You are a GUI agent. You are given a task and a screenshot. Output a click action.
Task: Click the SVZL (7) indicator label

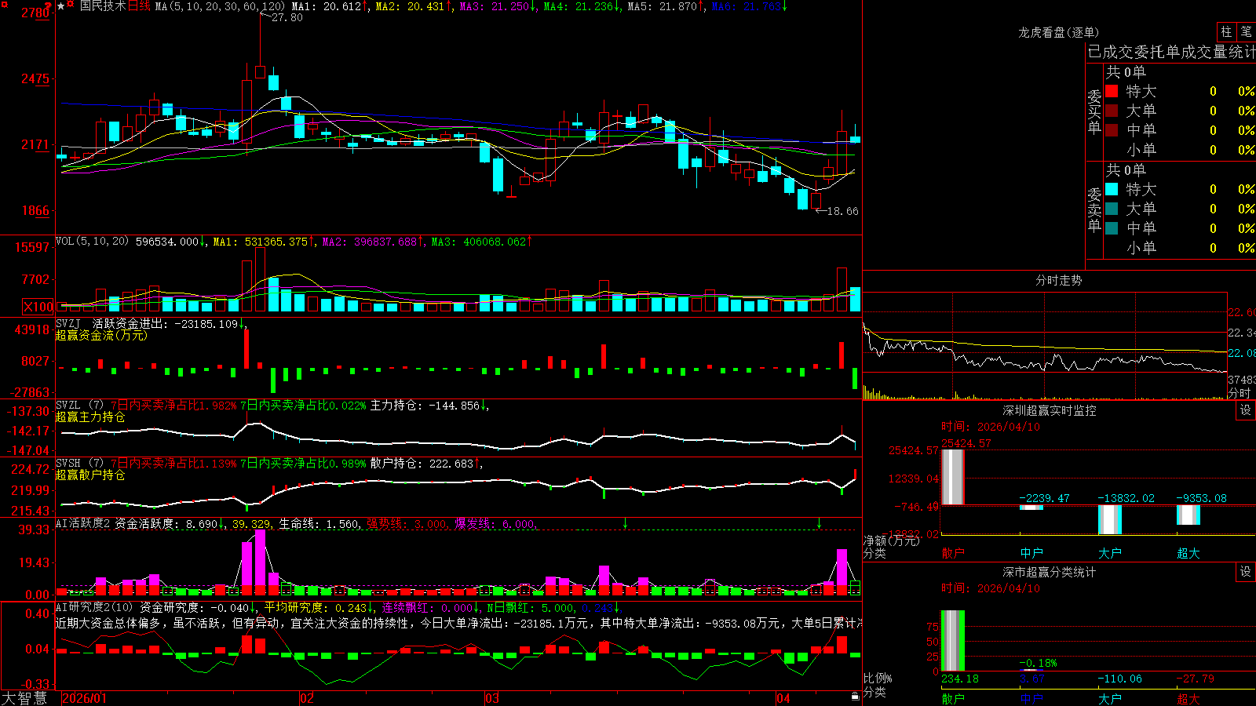coord(79,406)
